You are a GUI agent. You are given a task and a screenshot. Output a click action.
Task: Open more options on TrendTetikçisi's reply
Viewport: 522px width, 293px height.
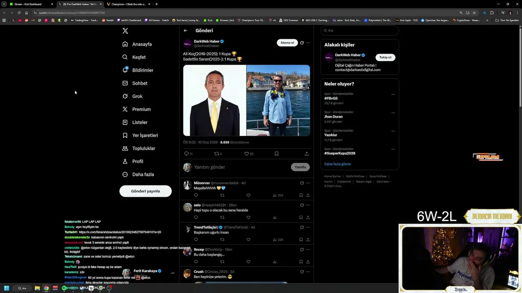(x=308, y=227)
